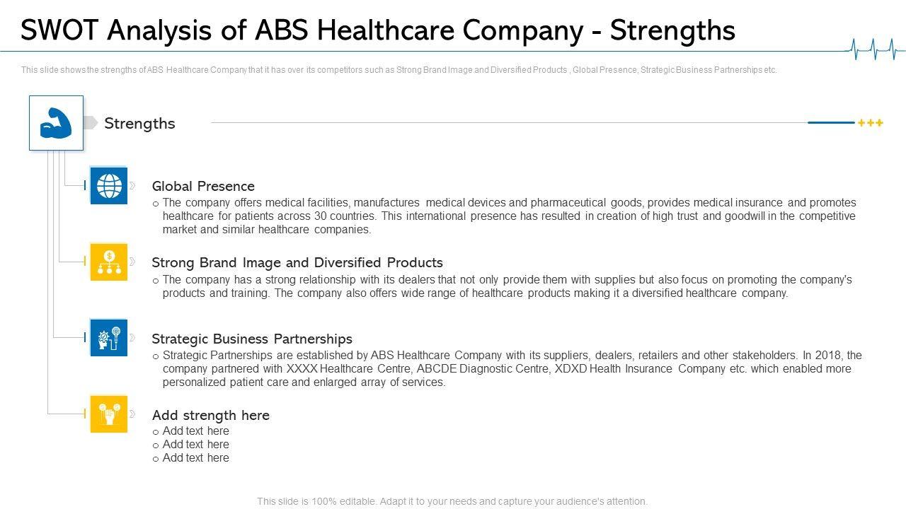Select the globe icon for Global Presence
The width and height of the screenshot is (906, 509).
tap(109, 186)
